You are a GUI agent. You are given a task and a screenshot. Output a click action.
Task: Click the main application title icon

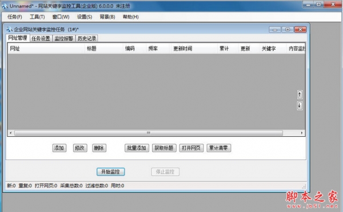point(5,6)
